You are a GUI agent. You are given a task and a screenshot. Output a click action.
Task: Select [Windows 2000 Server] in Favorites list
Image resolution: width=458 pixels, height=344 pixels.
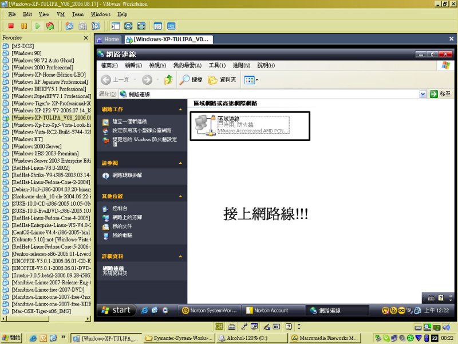pos(37,146)
